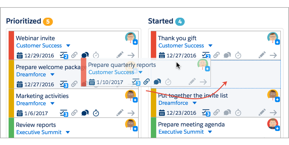This screenshot has height=145, width=289.
Task: Open the checklist icon on Marketing activities card
Action: (x=64, y=113)
